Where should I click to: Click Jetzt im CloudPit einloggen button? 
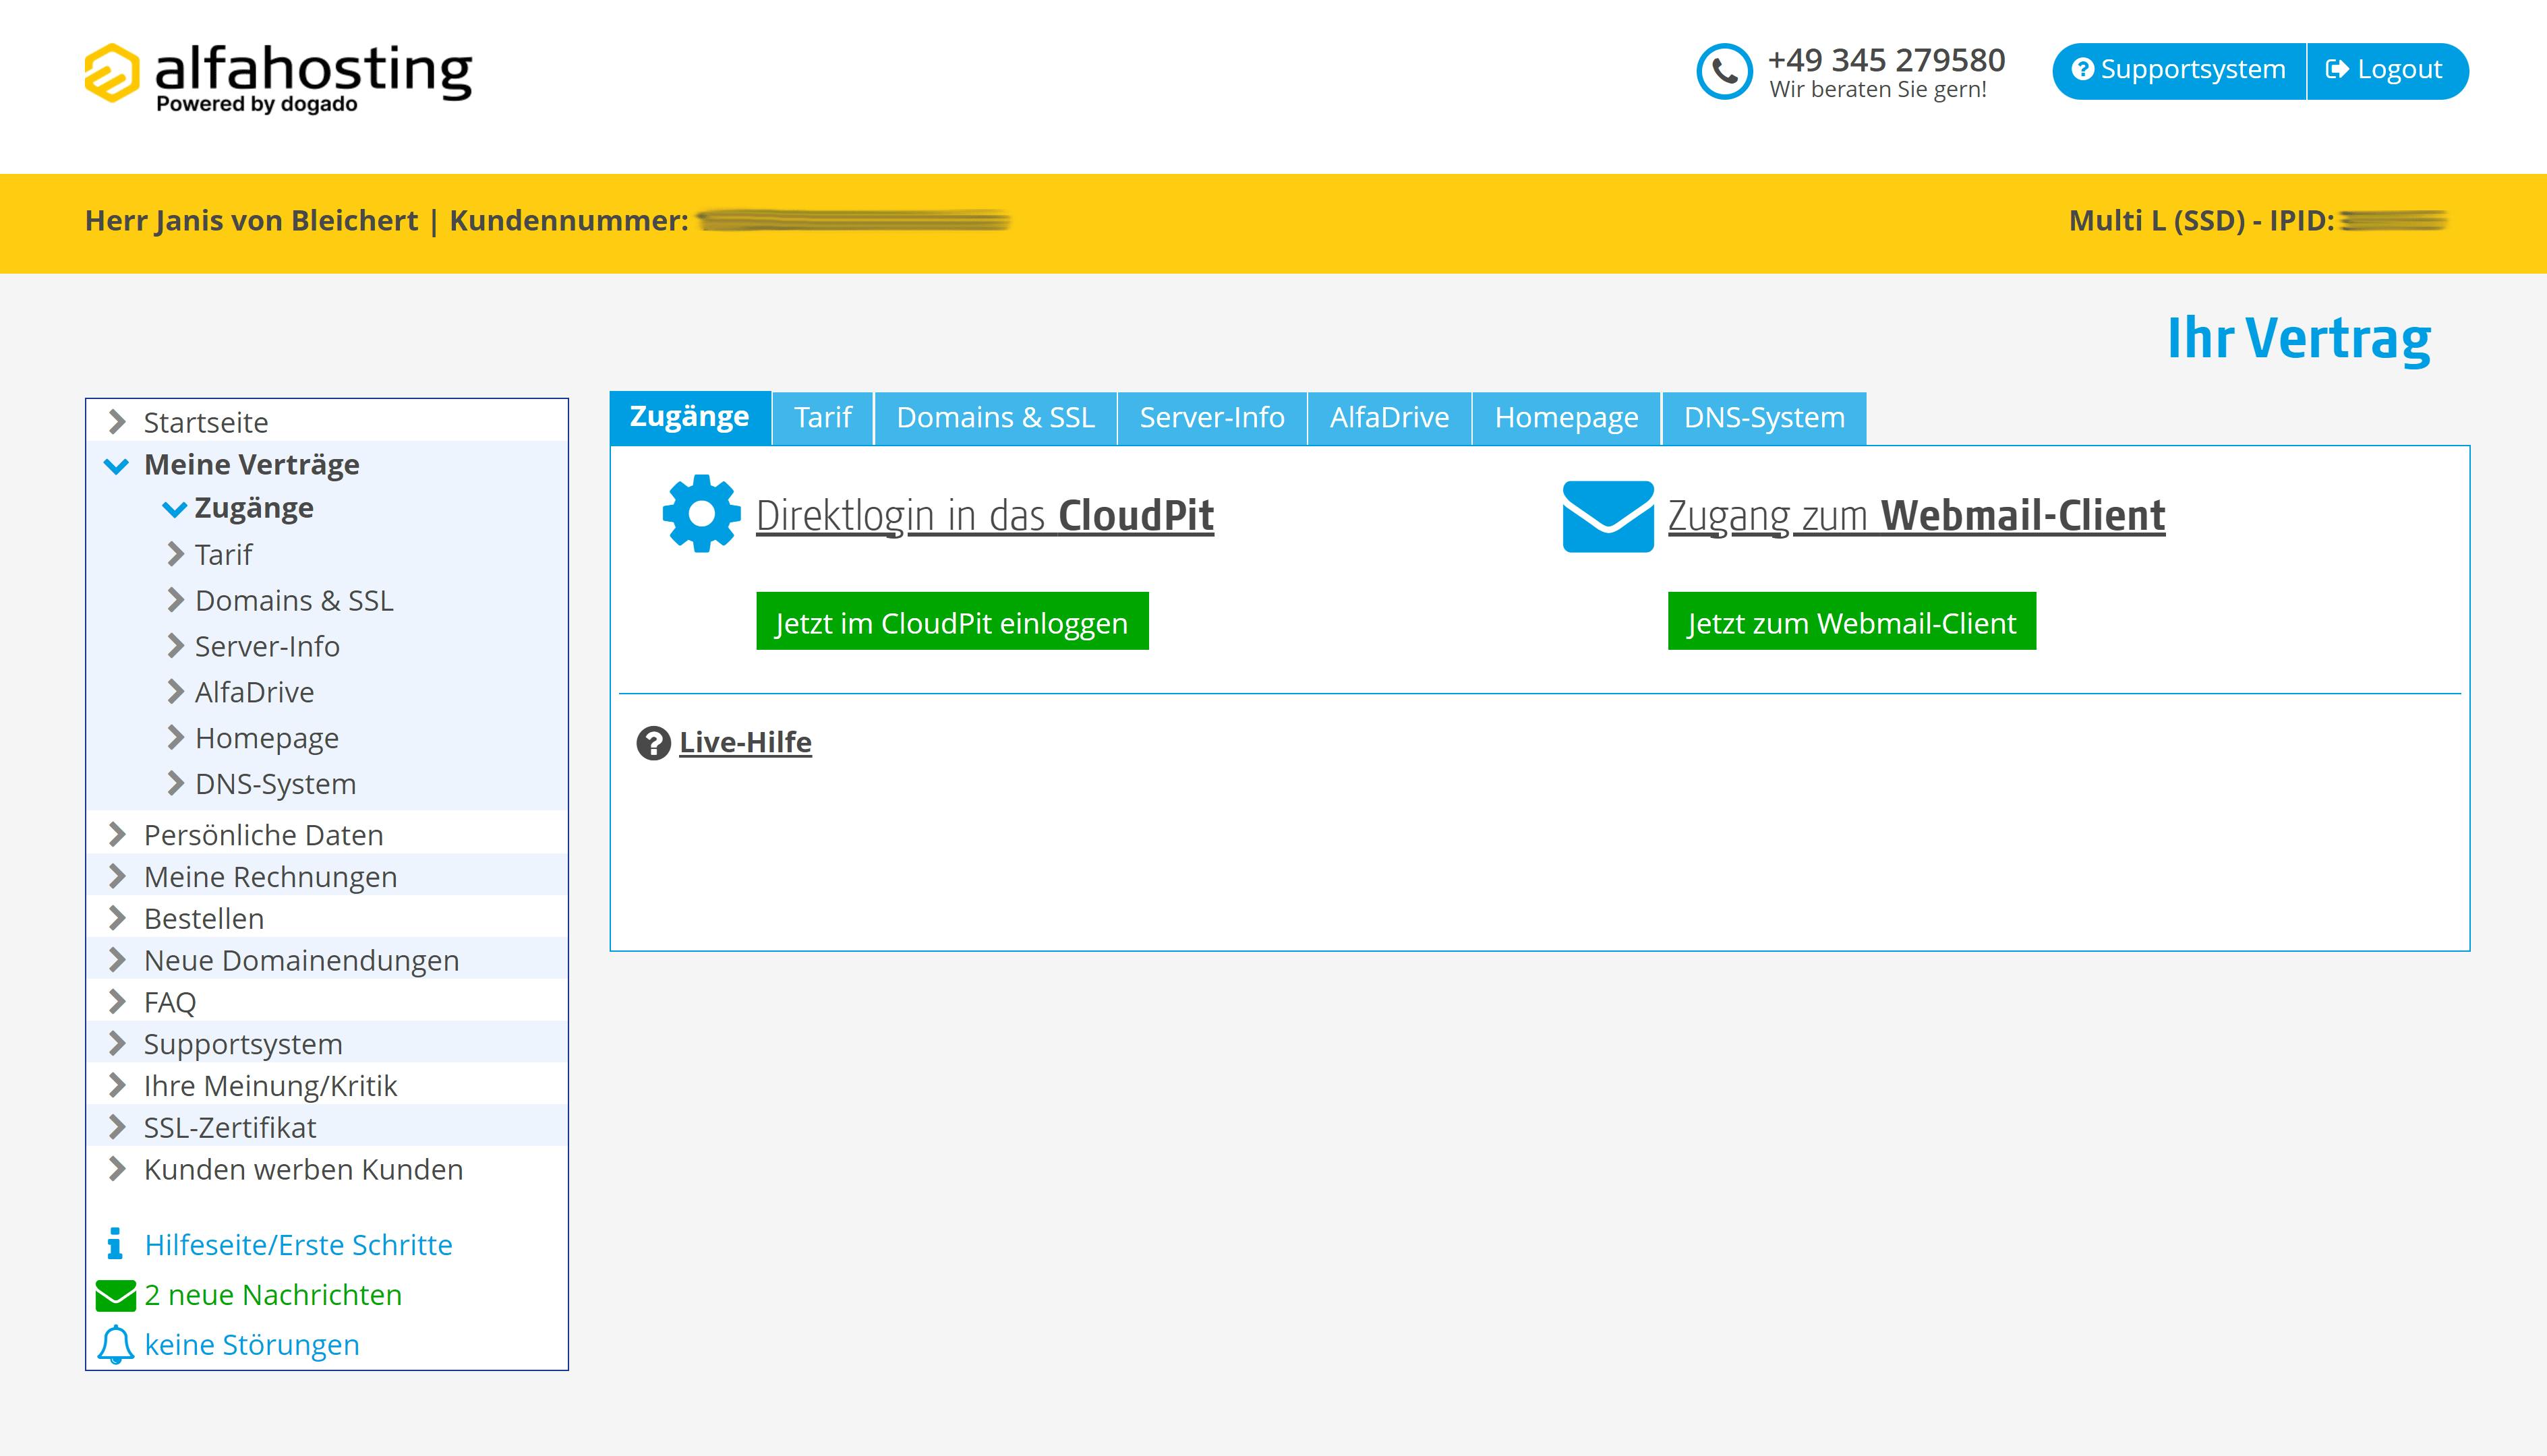coord(952,621)
